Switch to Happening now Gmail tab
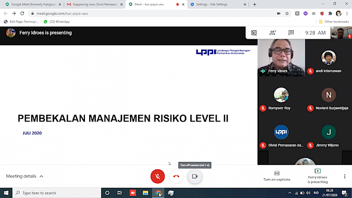The image size is (352, 198). (95, 4)
